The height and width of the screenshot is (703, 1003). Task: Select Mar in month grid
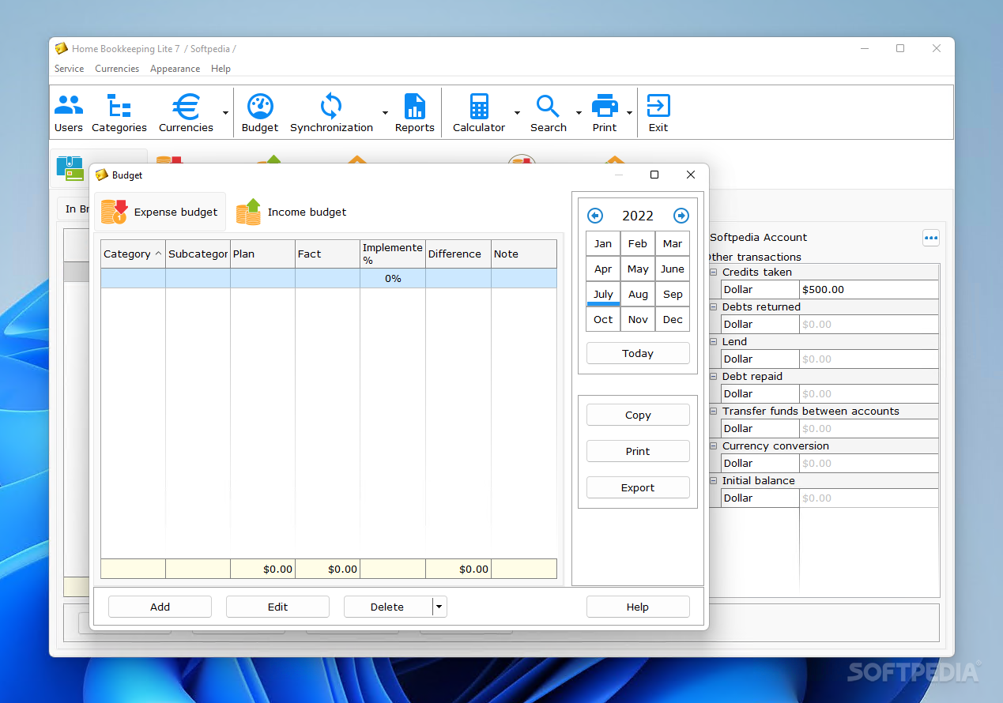pyautogui.click(x=673, y=243)
